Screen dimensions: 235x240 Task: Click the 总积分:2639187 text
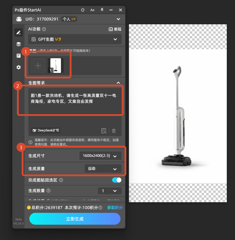tap(47, 208)
